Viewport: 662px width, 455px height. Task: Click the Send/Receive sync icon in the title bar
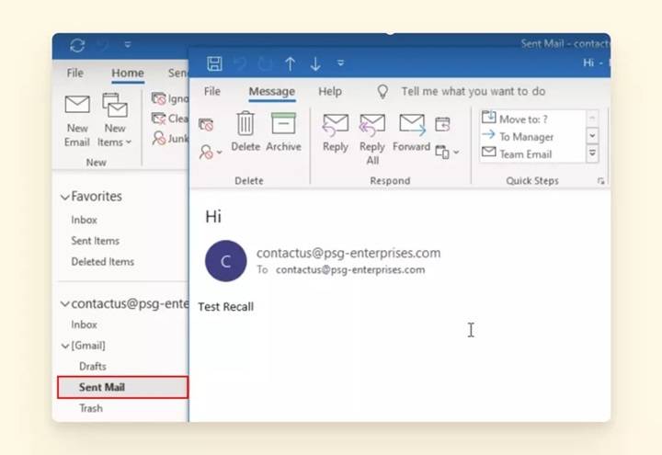77,46
